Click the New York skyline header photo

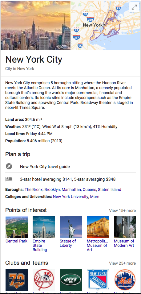[x=35, y=26]
